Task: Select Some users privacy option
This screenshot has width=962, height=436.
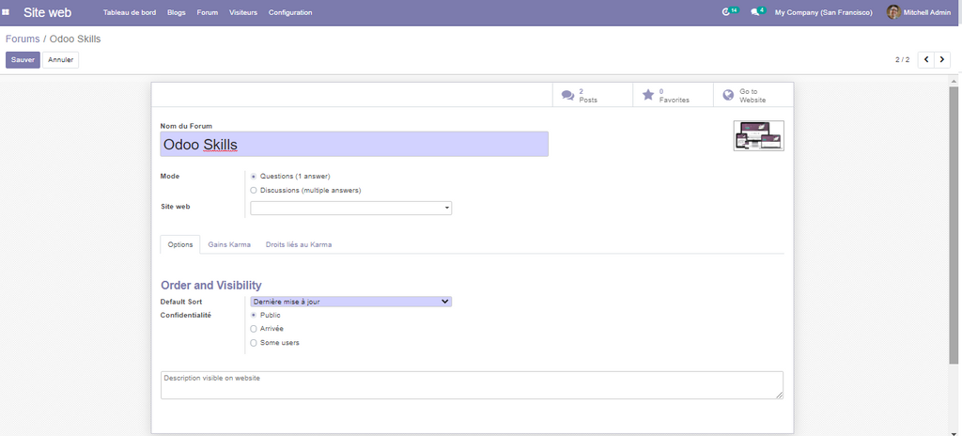Action: (x=254, y=342)
